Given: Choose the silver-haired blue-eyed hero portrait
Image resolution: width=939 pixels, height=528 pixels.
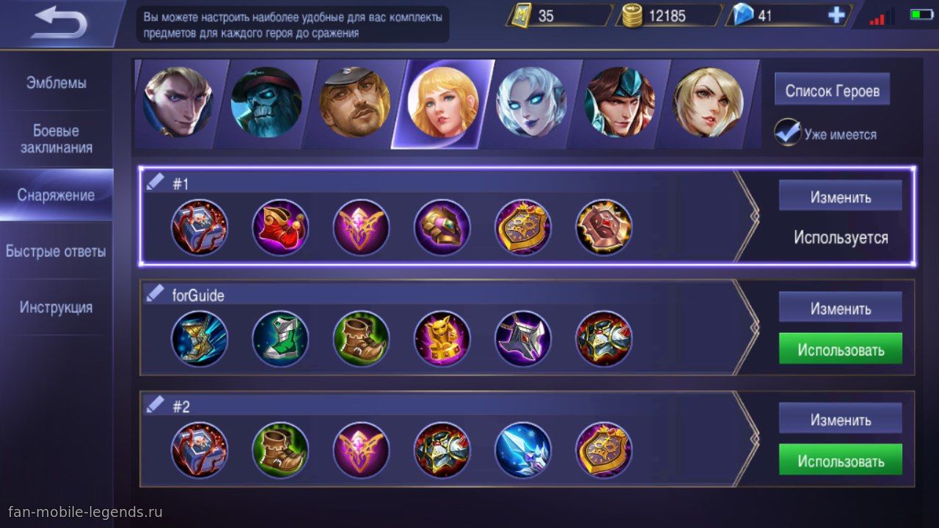Looking at the screenshot, I should pyautogui.click(x=531, y=103).
